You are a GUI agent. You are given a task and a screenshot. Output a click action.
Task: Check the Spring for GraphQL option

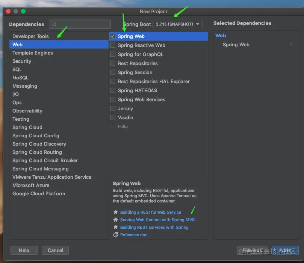pos(113,54)
